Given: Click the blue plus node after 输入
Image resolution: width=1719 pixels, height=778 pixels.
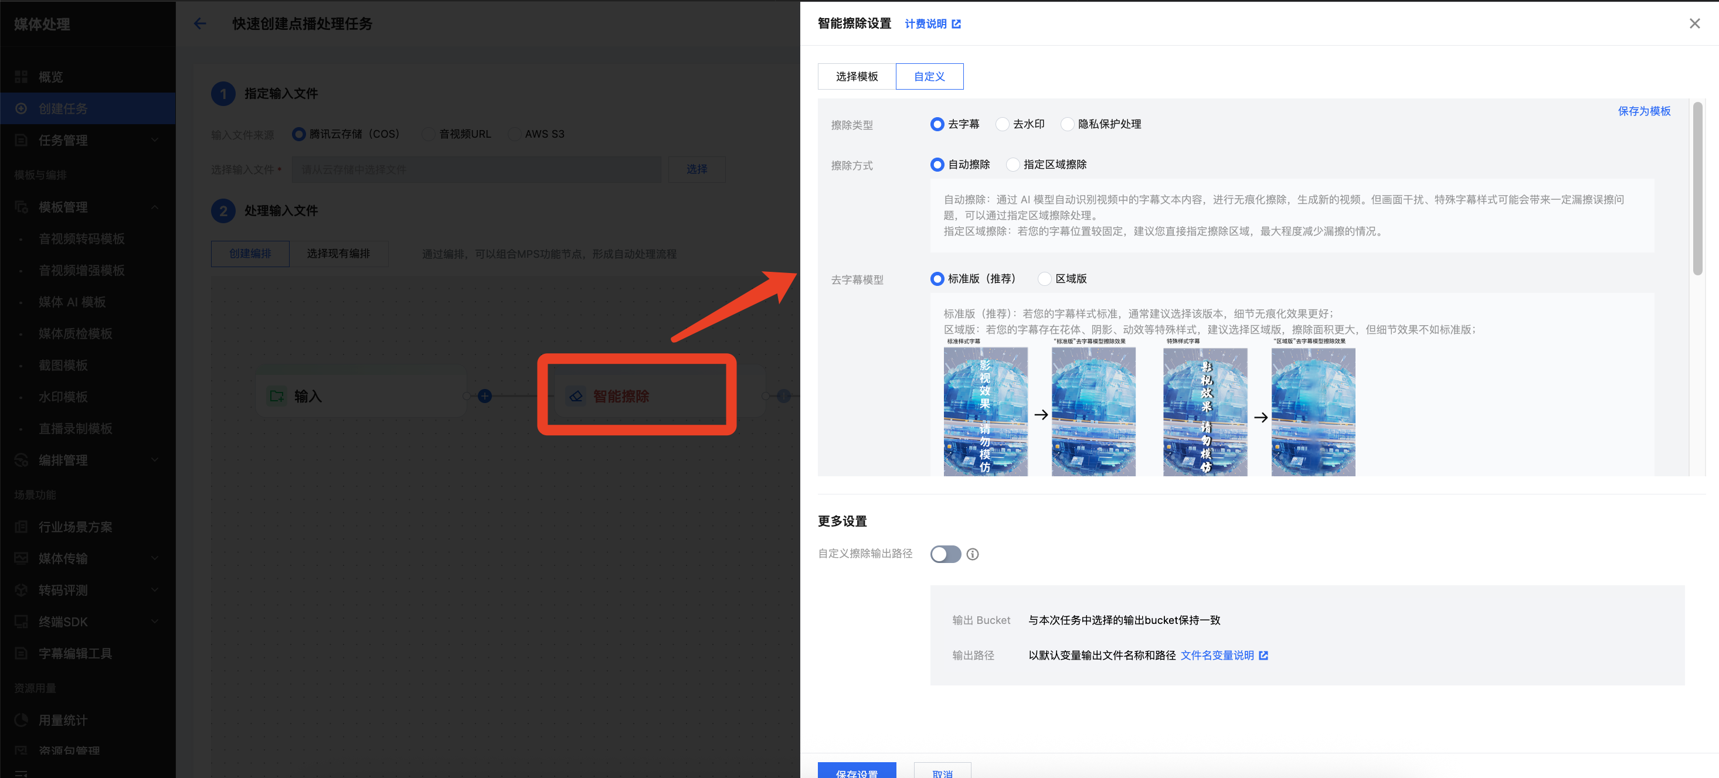Looking at the screenshot, I should [x=485, y=396].
